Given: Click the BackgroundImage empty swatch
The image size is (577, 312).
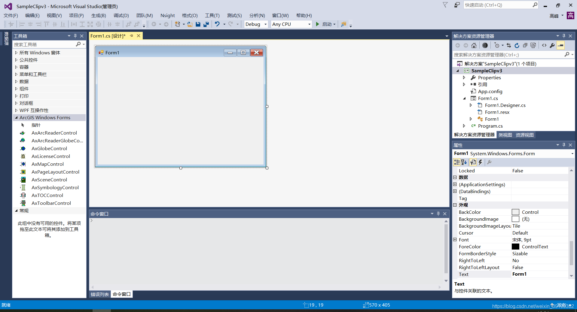Looking at the screenshot, I should pos(515,219).
